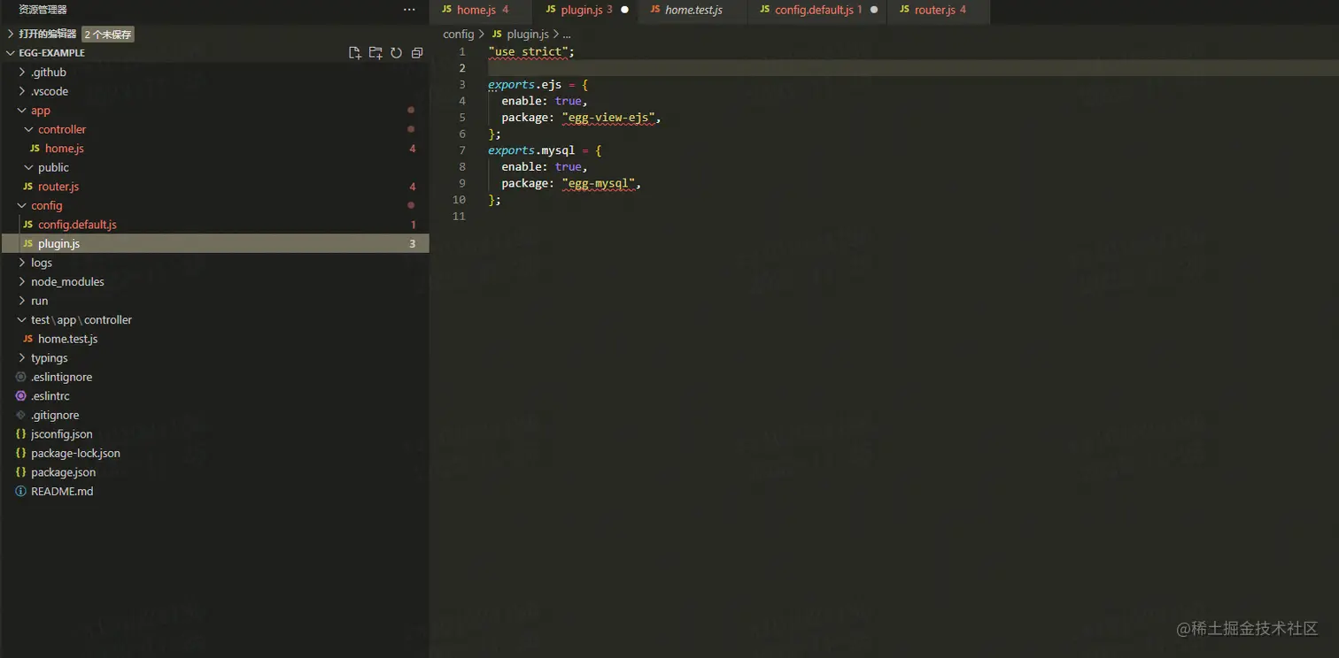Image resolution: width=1339 pixels, height=658 pixels.
Task: Open README.md in the file tree
Action: coord(62,491)
